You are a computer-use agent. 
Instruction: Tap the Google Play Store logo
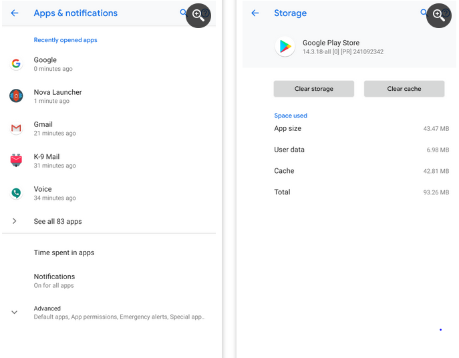click(x=285, y=47)
